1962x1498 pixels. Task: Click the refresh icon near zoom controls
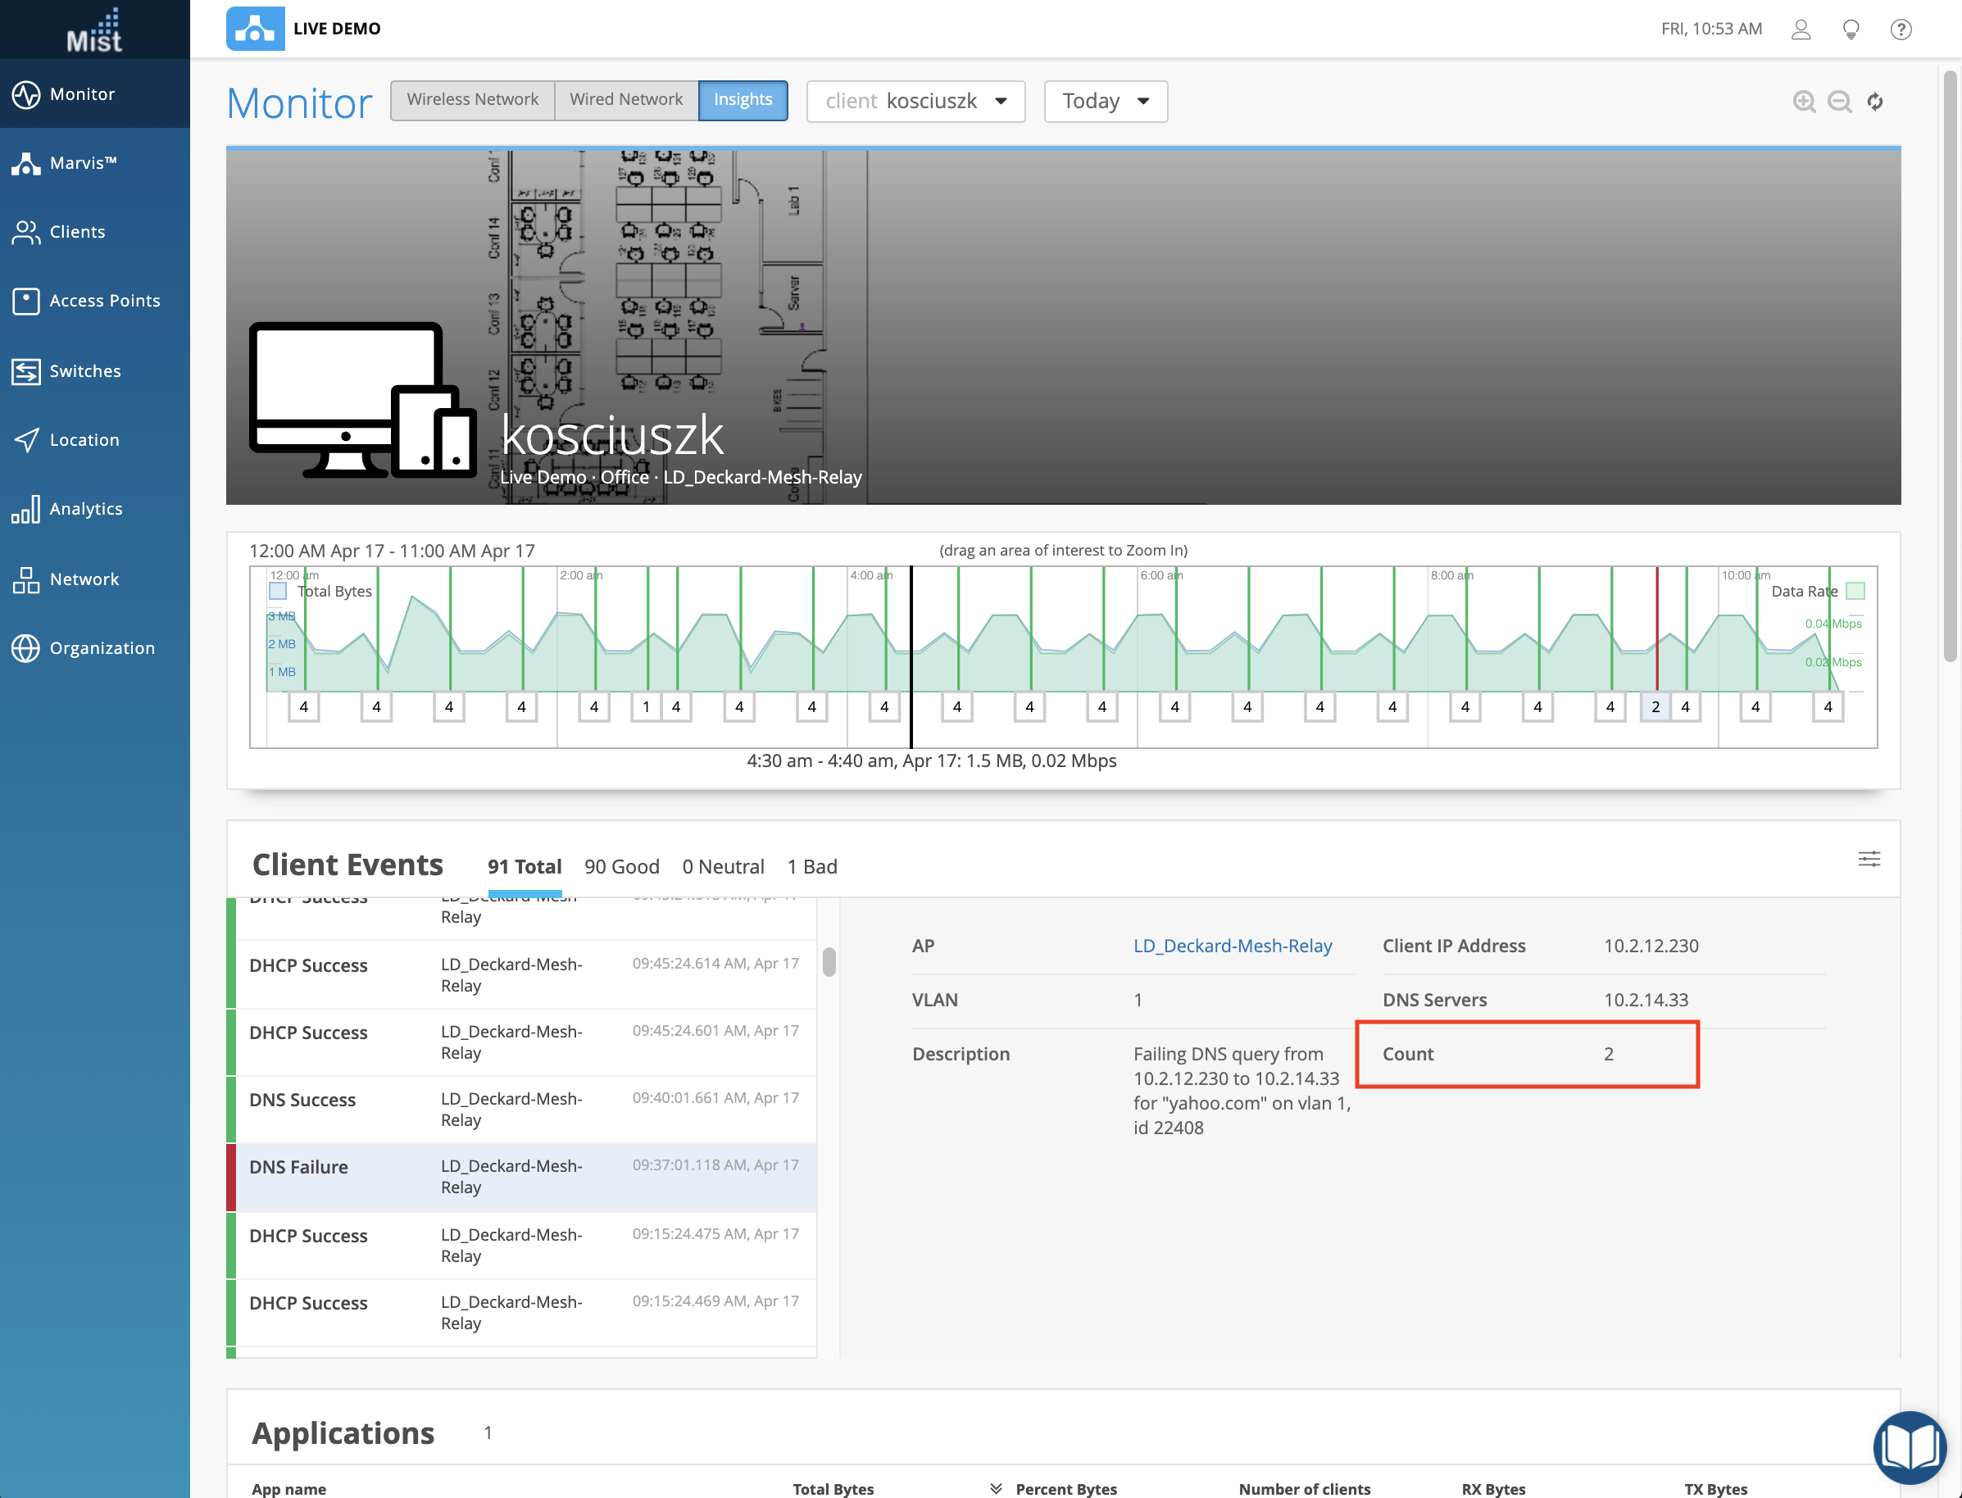coord(1875,102)
